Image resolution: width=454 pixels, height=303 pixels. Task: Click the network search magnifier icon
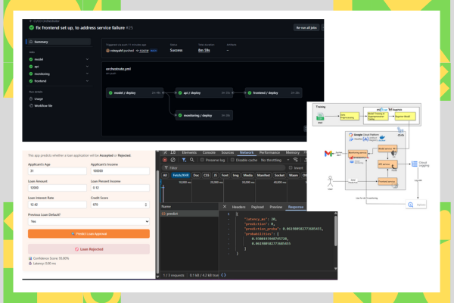pos(192,160)
